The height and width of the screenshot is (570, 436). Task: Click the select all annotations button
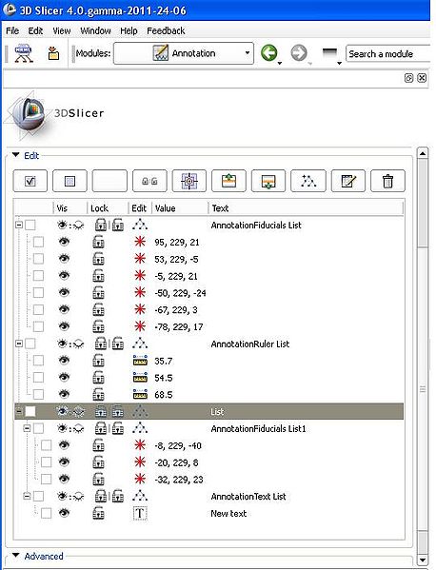(30, 181)
